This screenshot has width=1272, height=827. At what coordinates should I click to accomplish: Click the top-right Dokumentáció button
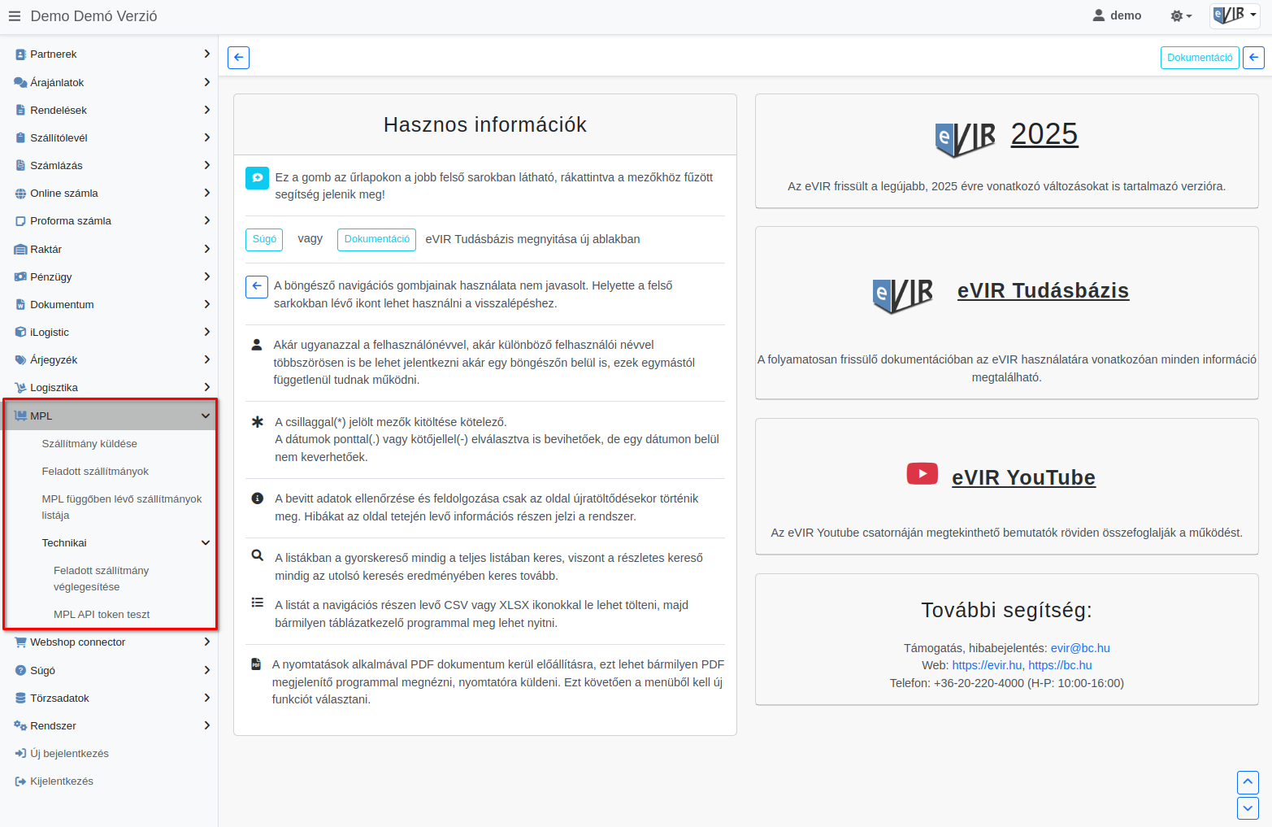point(1200,58)
